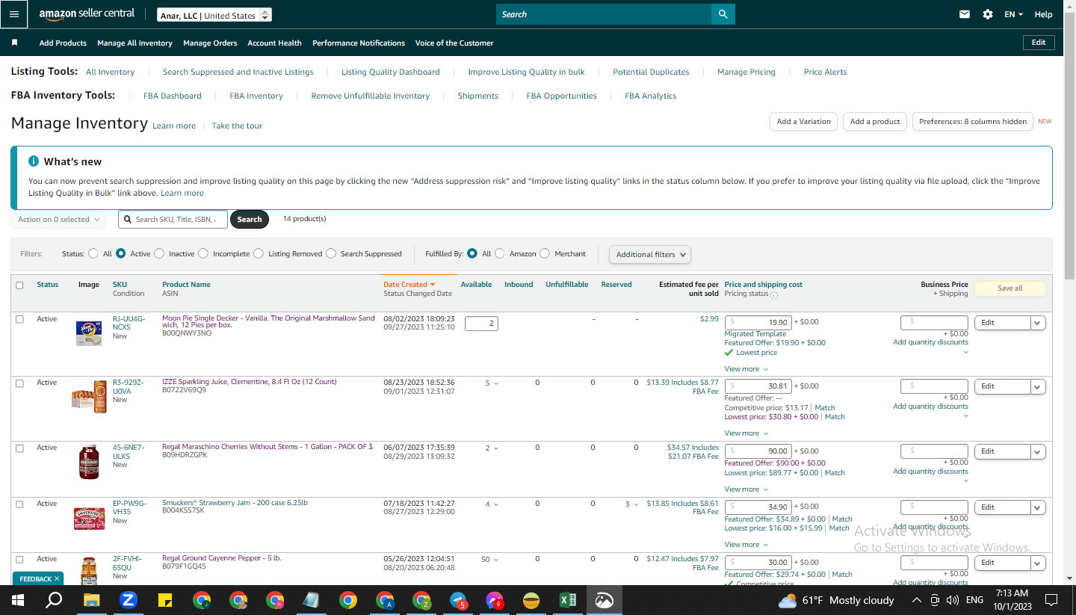Viewport: 1076px width, 615px height.
Task: Open the Notepad icon in taskbar
Action: tap(312, 600)
